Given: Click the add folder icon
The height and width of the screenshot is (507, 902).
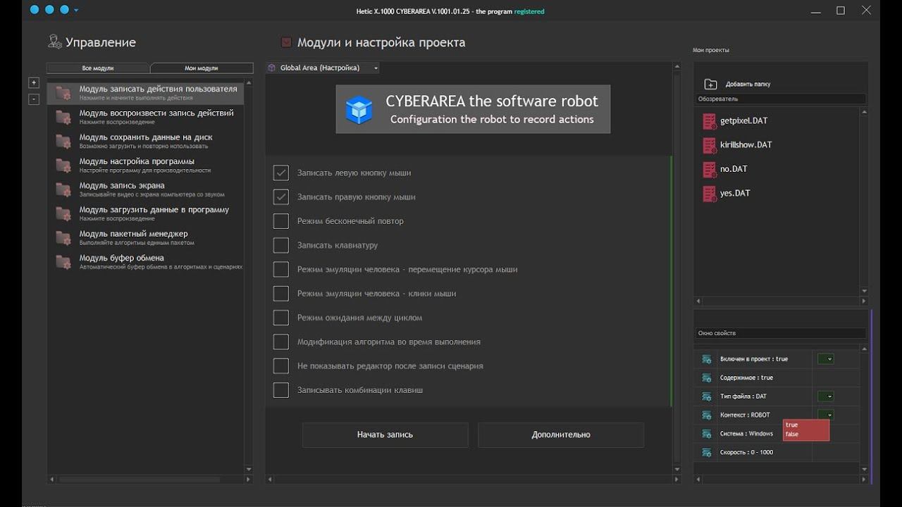Looking at the screenshot, I should coord(710,84).
